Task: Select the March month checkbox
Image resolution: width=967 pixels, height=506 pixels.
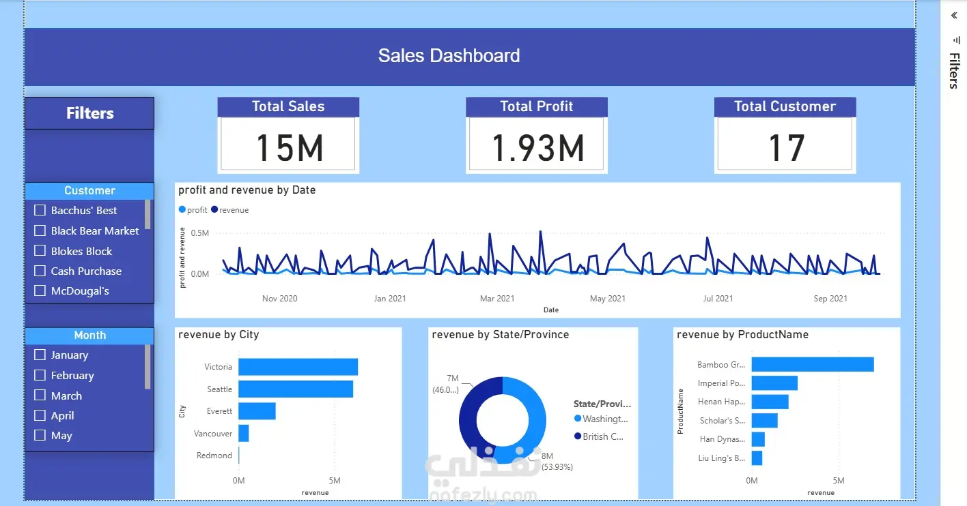Action: [40, 396]
